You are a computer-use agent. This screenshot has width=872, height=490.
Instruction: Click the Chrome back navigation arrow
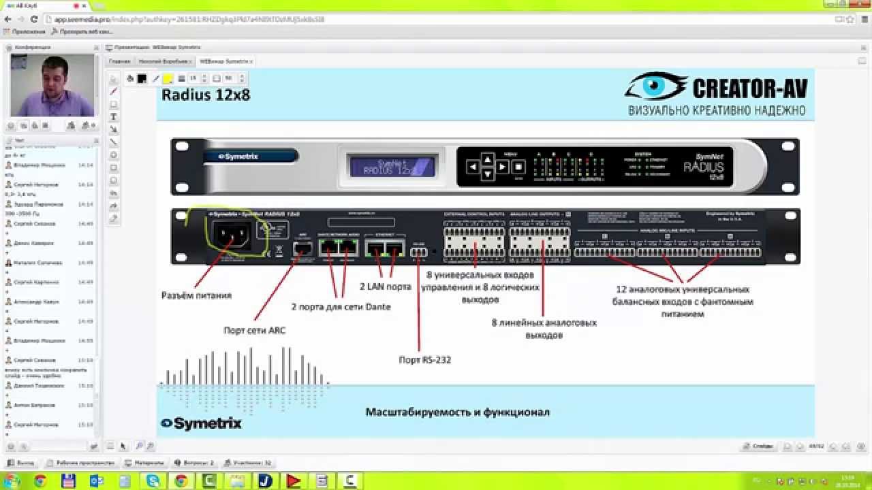pos(8,20)
